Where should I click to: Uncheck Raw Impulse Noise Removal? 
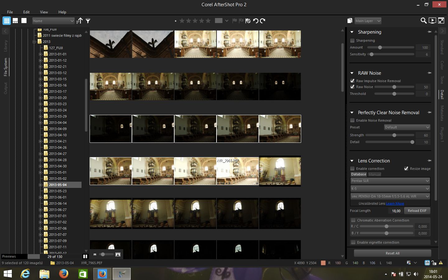pos(352,81)
